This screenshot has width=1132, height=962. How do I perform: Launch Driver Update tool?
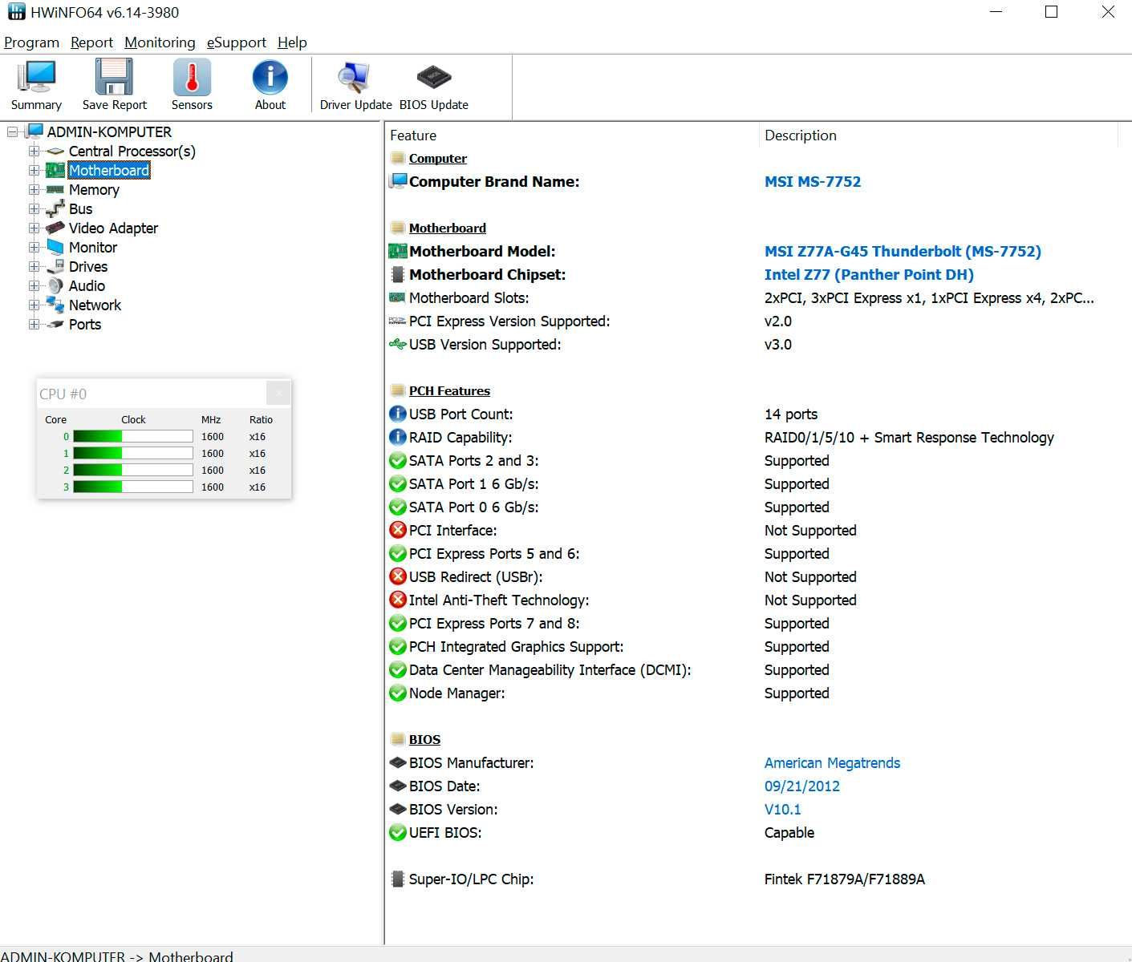[x=355, y=85]
